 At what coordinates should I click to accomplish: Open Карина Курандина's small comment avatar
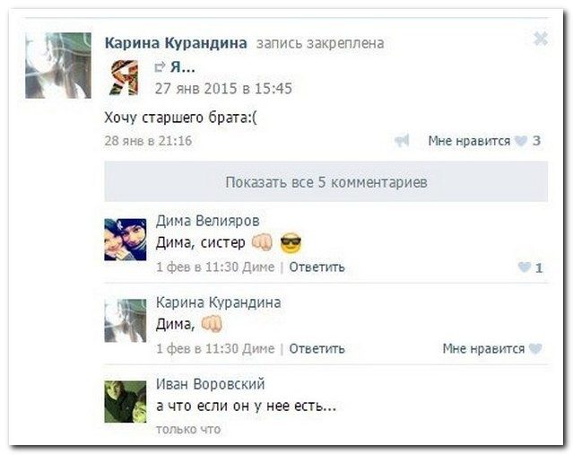pos(126,320)
